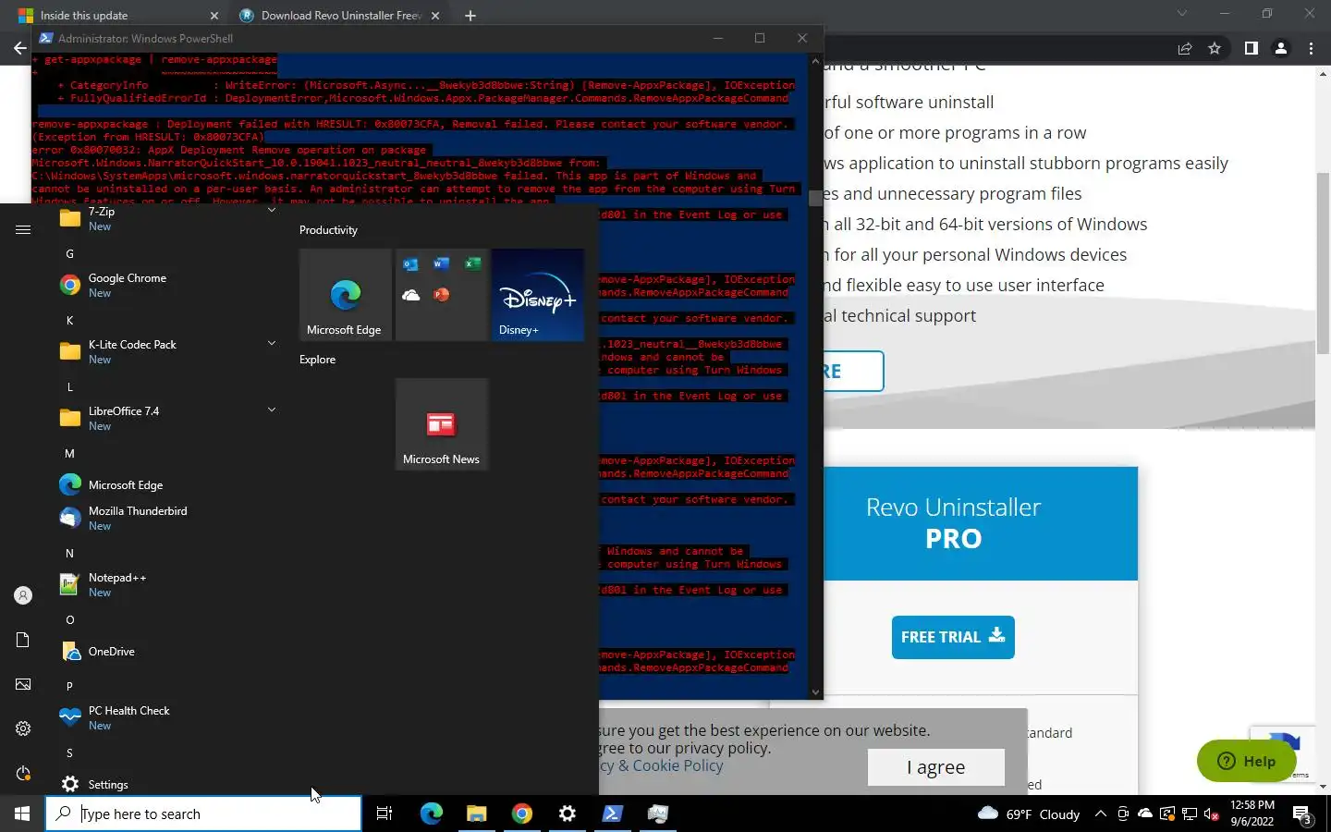Open the notification center icon
The height and width of the screenshot is (832, 1331).
[1302, 814]
